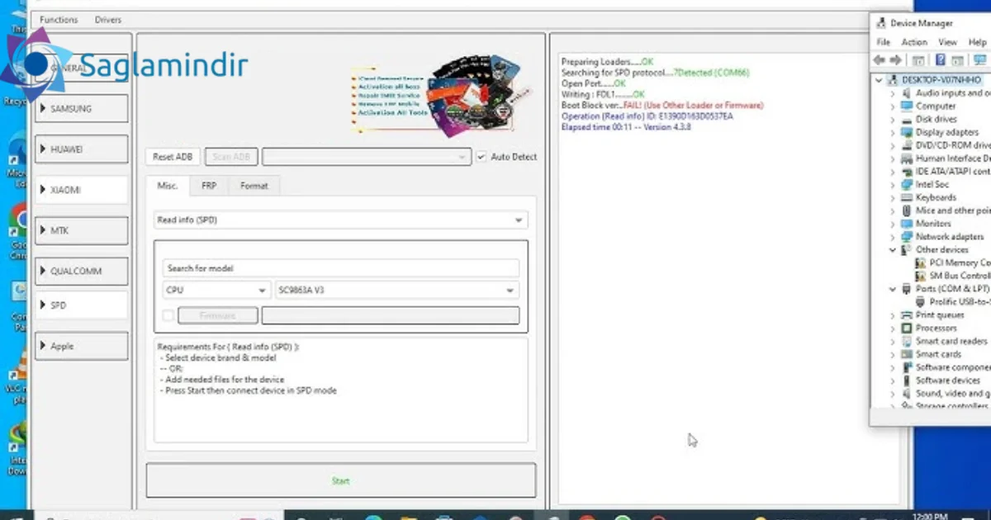Collapse the Ports (COM & LPT) node
The image size is (991, 520).
pos(893,289)
